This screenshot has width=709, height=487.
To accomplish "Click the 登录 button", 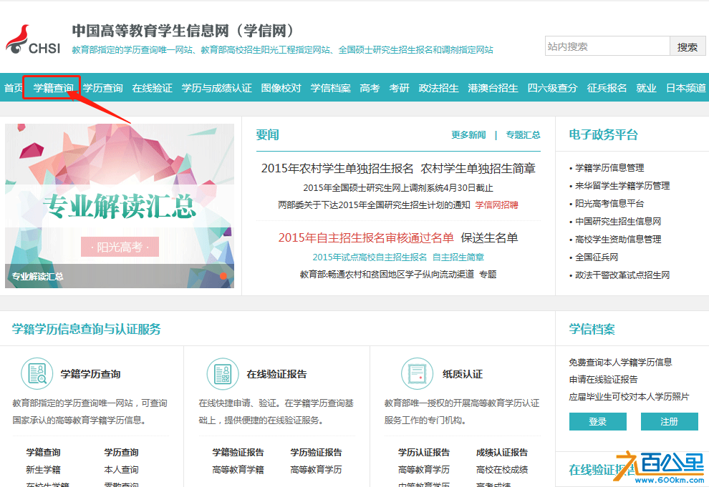I will pyautogui.click(x=598, y=421).
